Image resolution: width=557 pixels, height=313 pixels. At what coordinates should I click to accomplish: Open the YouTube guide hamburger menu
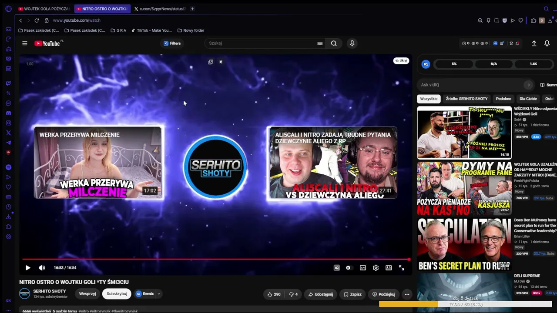25,43
